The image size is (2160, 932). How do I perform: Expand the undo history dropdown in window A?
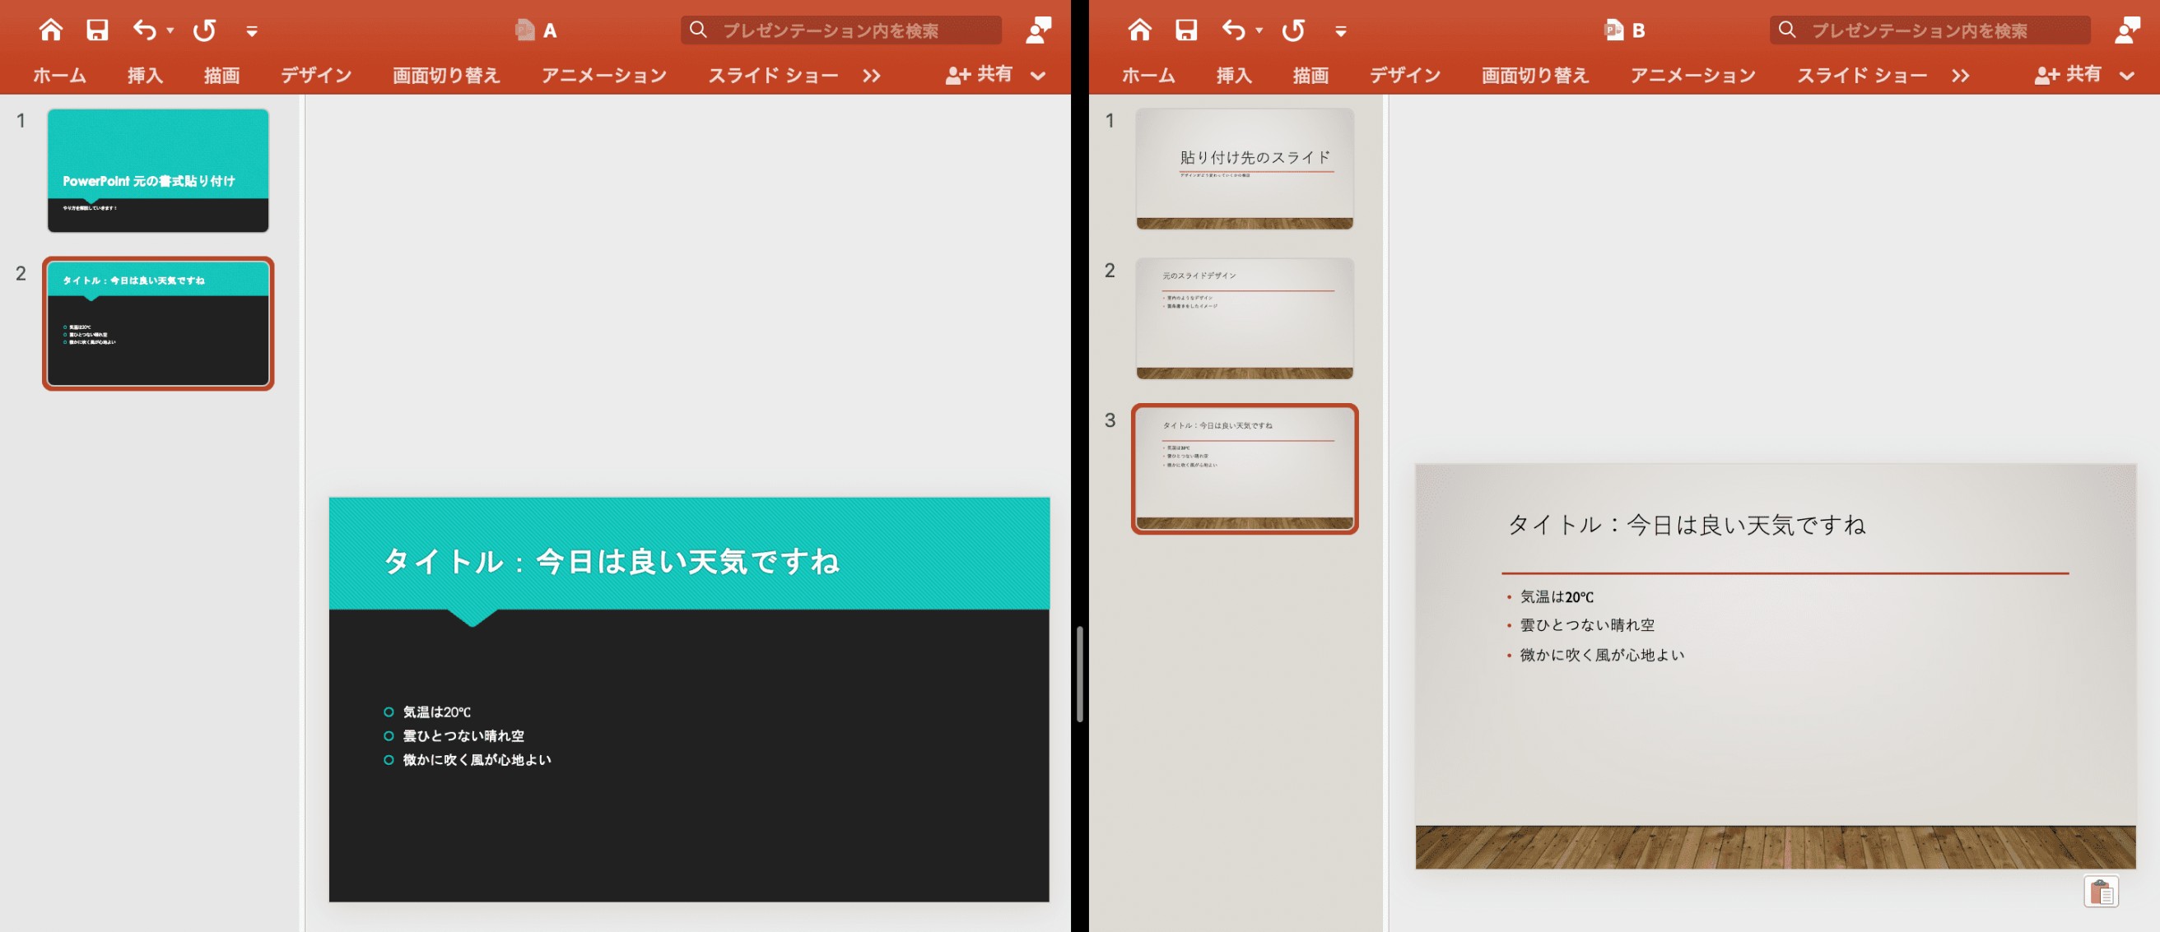click(x=170, y=31)
